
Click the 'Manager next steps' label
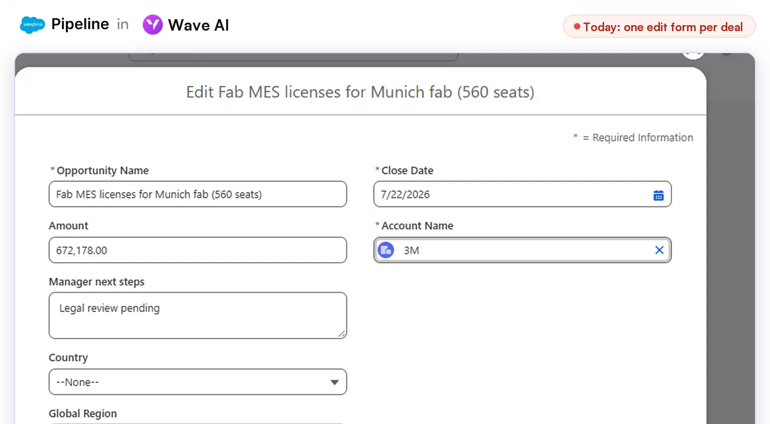point(97,282)
